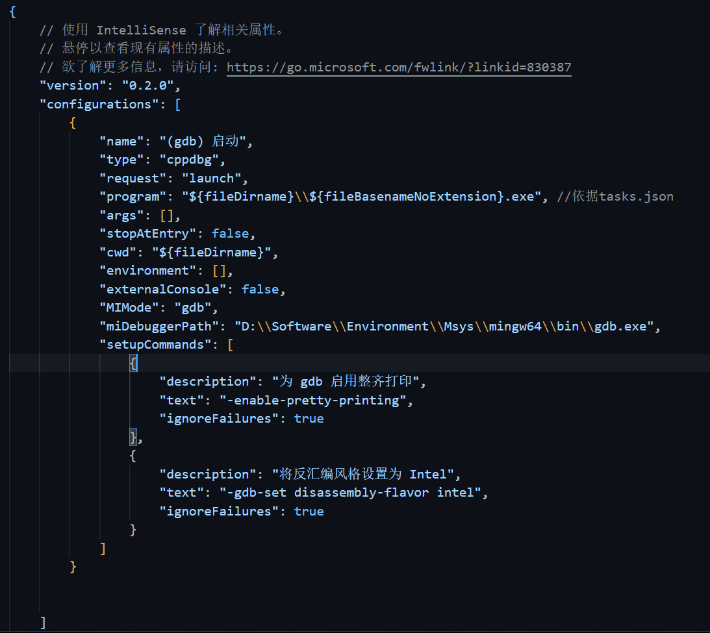Image resolution: width=710 pixels, height=633 pixels.
Task: Select the "configurations" property name
Action: (98, 104)
